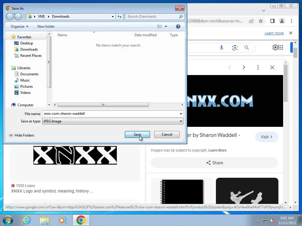Collapse the pane with Hide Folders
The image size is (302, 226).
click(x=21, y=135)
